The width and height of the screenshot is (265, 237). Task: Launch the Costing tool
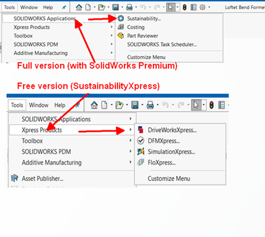pos(136,27)
